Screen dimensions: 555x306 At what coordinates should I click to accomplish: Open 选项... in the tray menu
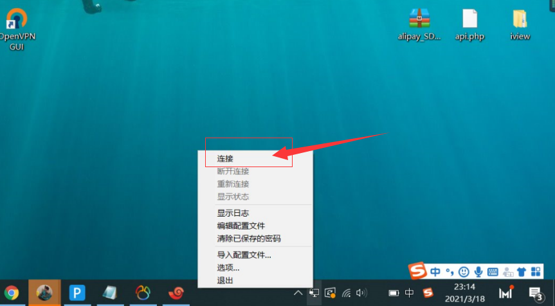(x=228, y=267)
